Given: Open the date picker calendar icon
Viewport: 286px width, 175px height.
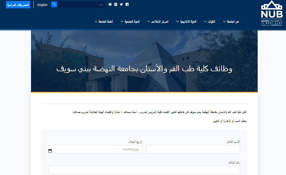Looking at the screenshot, I should [x=50, y=151].
